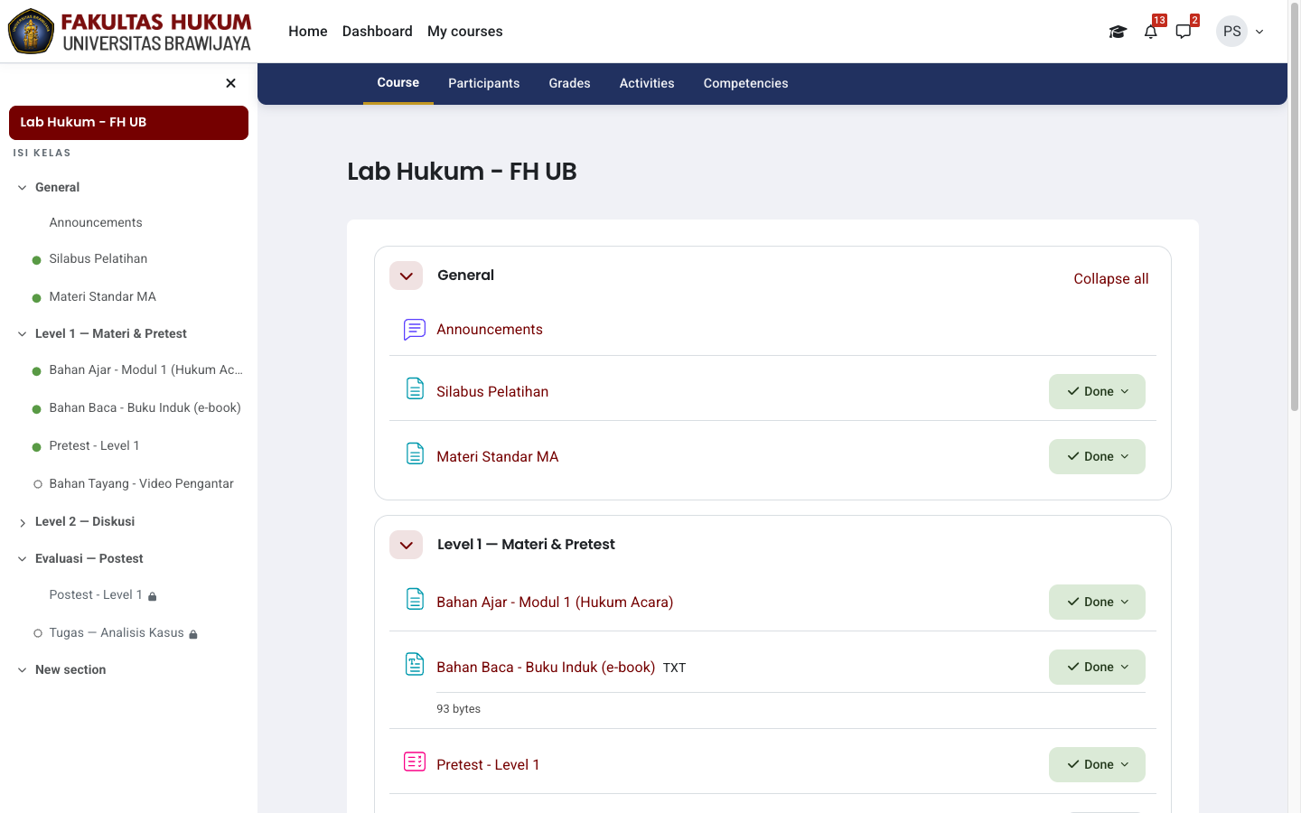Open the notifications bell icon
The width and height of the screenshot is (1301, 813).
(1150, 32)
